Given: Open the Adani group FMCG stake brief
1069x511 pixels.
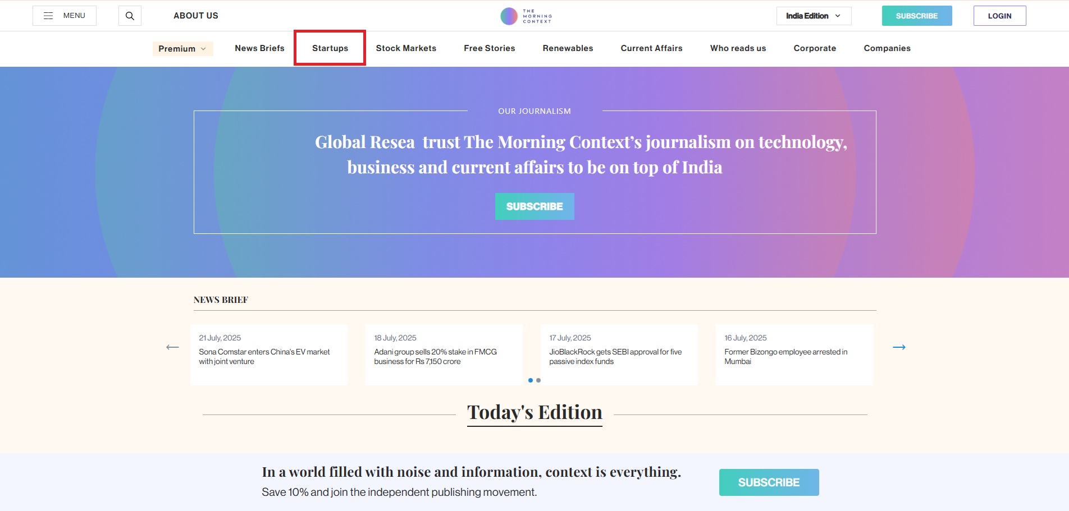Looking at the screenshot, I should click(x=435, y=356).
